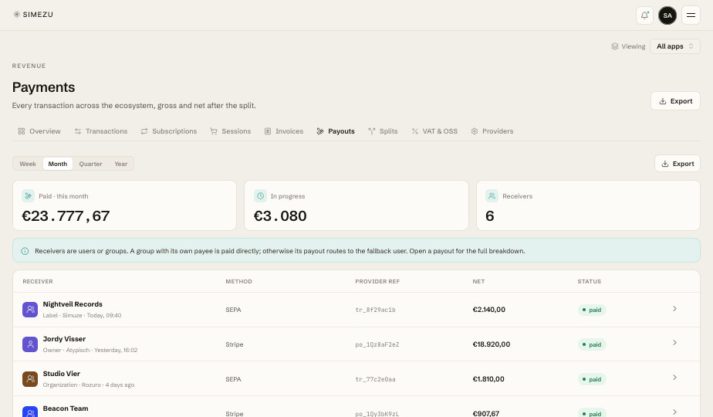Image resolution: width=713 pixels, height=417 pixels.
Task: Click the info icon in the banner
Action: pos(25,251)
